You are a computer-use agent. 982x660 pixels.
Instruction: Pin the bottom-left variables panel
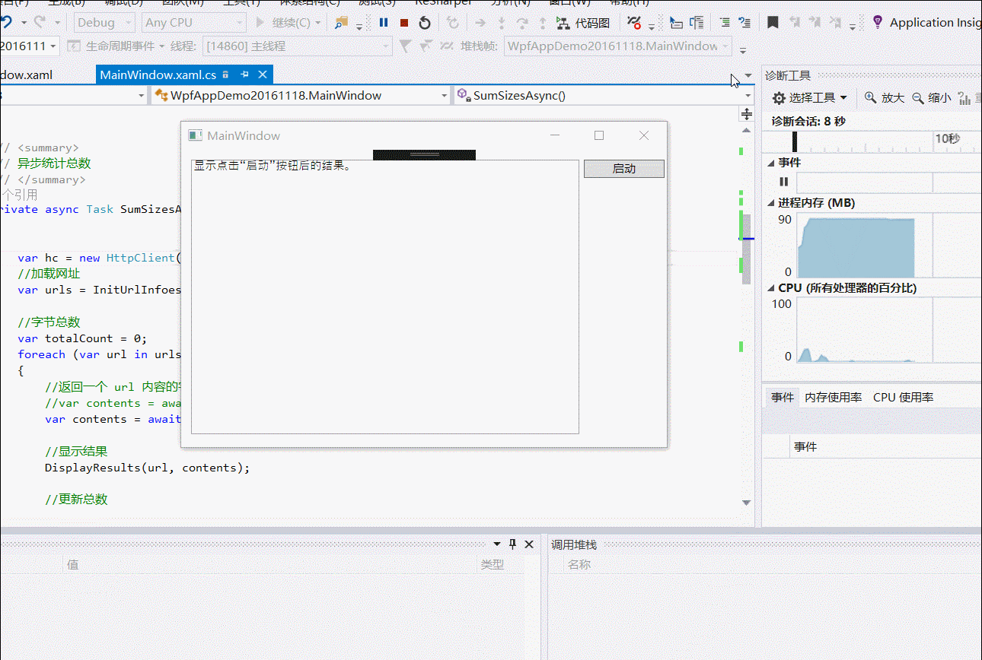coord(512,544)
